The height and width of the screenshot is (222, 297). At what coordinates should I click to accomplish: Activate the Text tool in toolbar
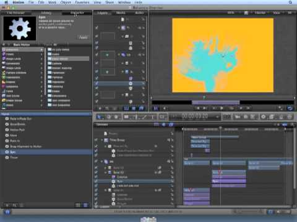pyautogui.click(x=153, y=117)
